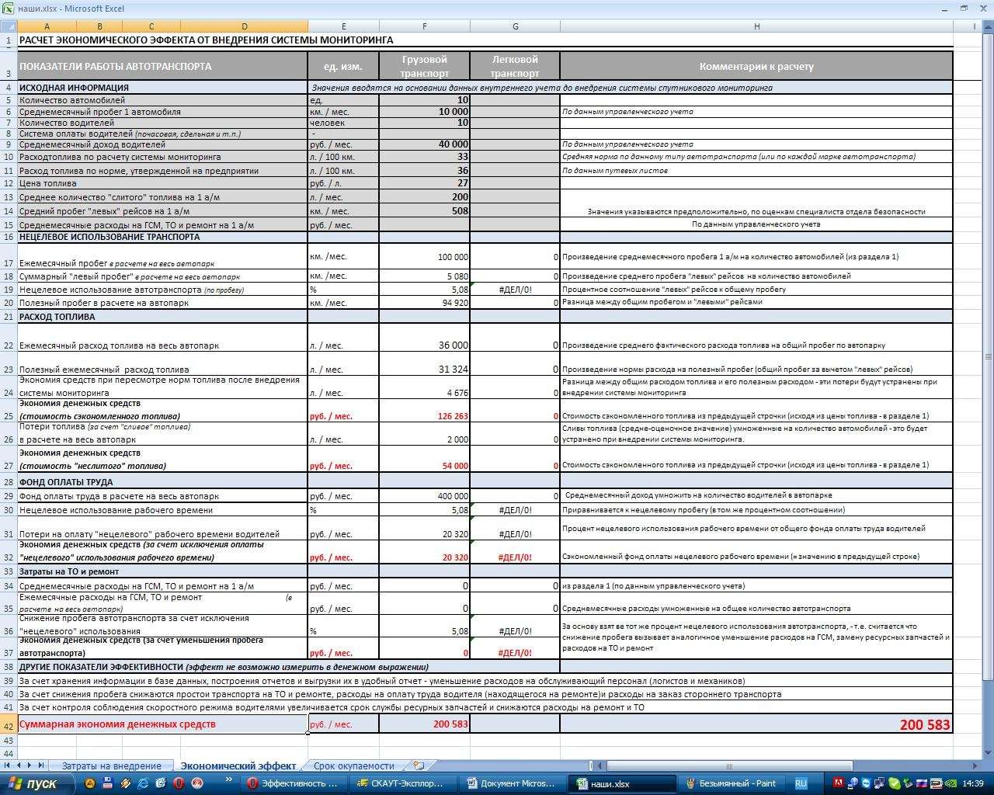Switch to Безымянный - Paint taskbar window
994x795 pixels.
click(x=731, y=783)
